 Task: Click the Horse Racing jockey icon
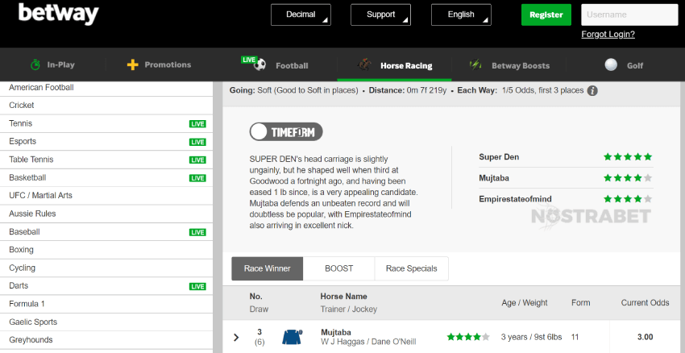coord(364,65)
